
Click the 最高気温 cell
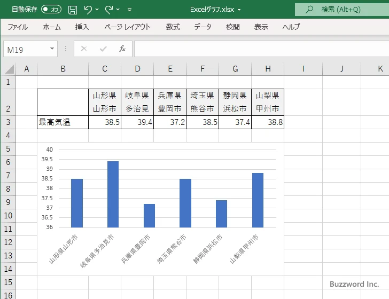click(63, 122)
